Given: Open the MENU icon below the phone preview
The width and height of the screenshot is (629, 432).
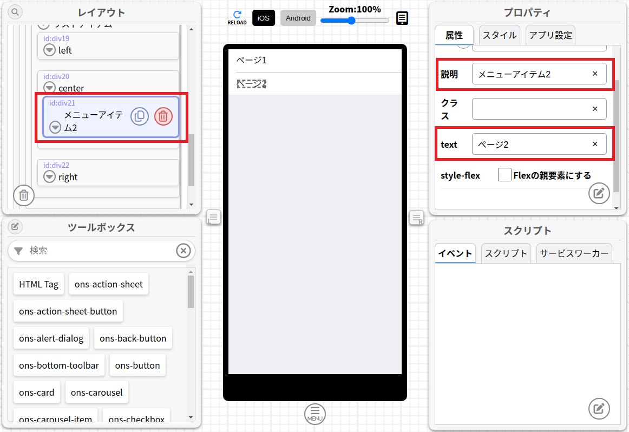Looking at the screenshot, I should click(314, 414).
